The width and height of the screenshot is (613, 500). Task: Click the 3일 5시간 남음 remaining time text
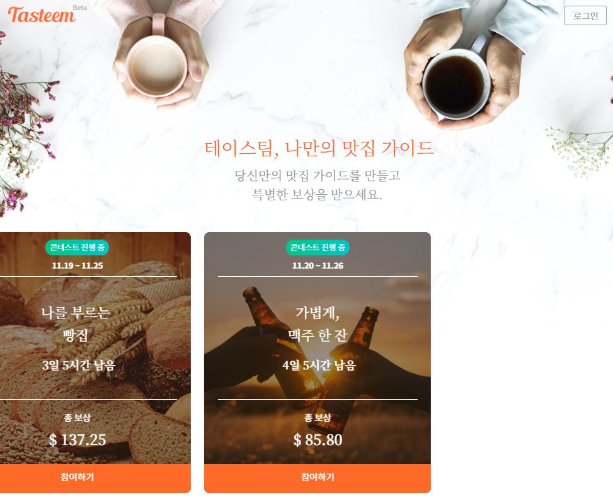pyautogui.click(x=79, y=366)
